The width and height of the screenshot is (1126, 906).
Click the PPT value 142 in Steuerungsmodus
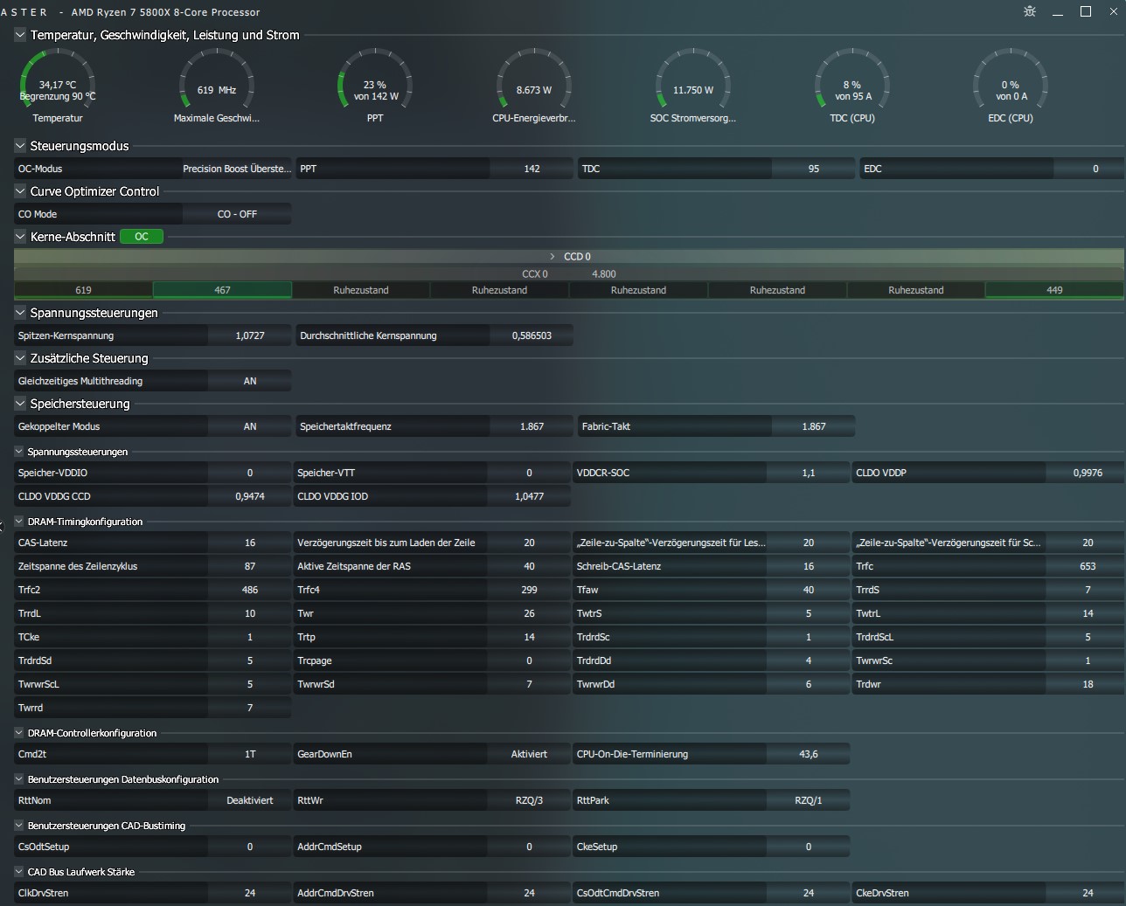click(x=532, y=169)
